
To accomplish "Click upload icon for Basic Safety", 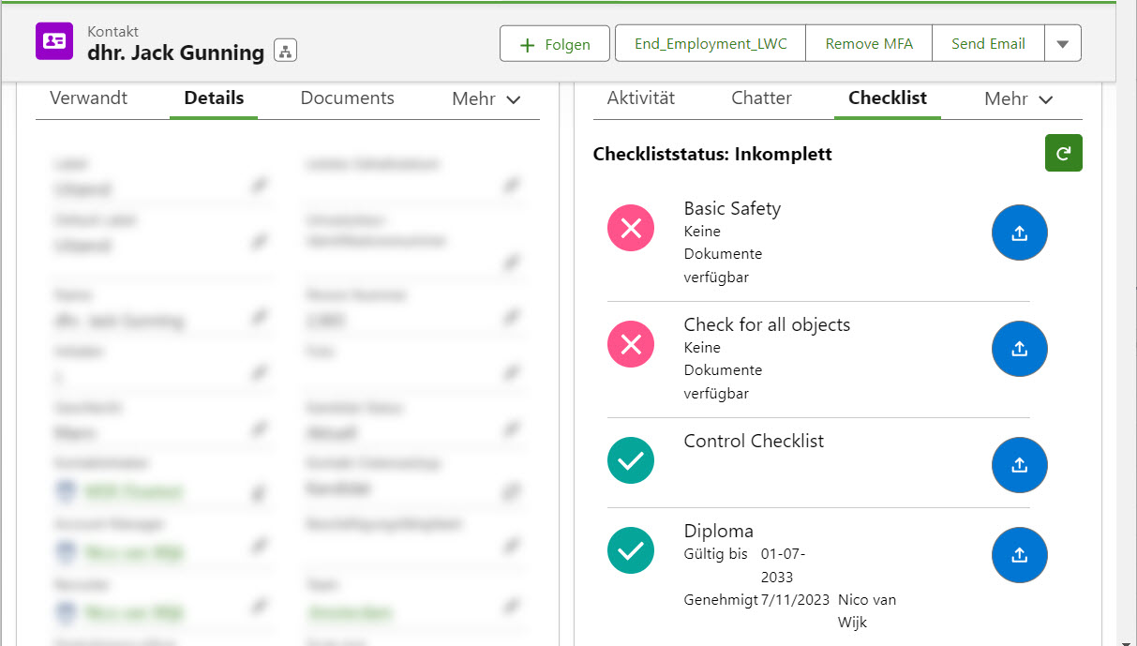I will click(1019, 233).
